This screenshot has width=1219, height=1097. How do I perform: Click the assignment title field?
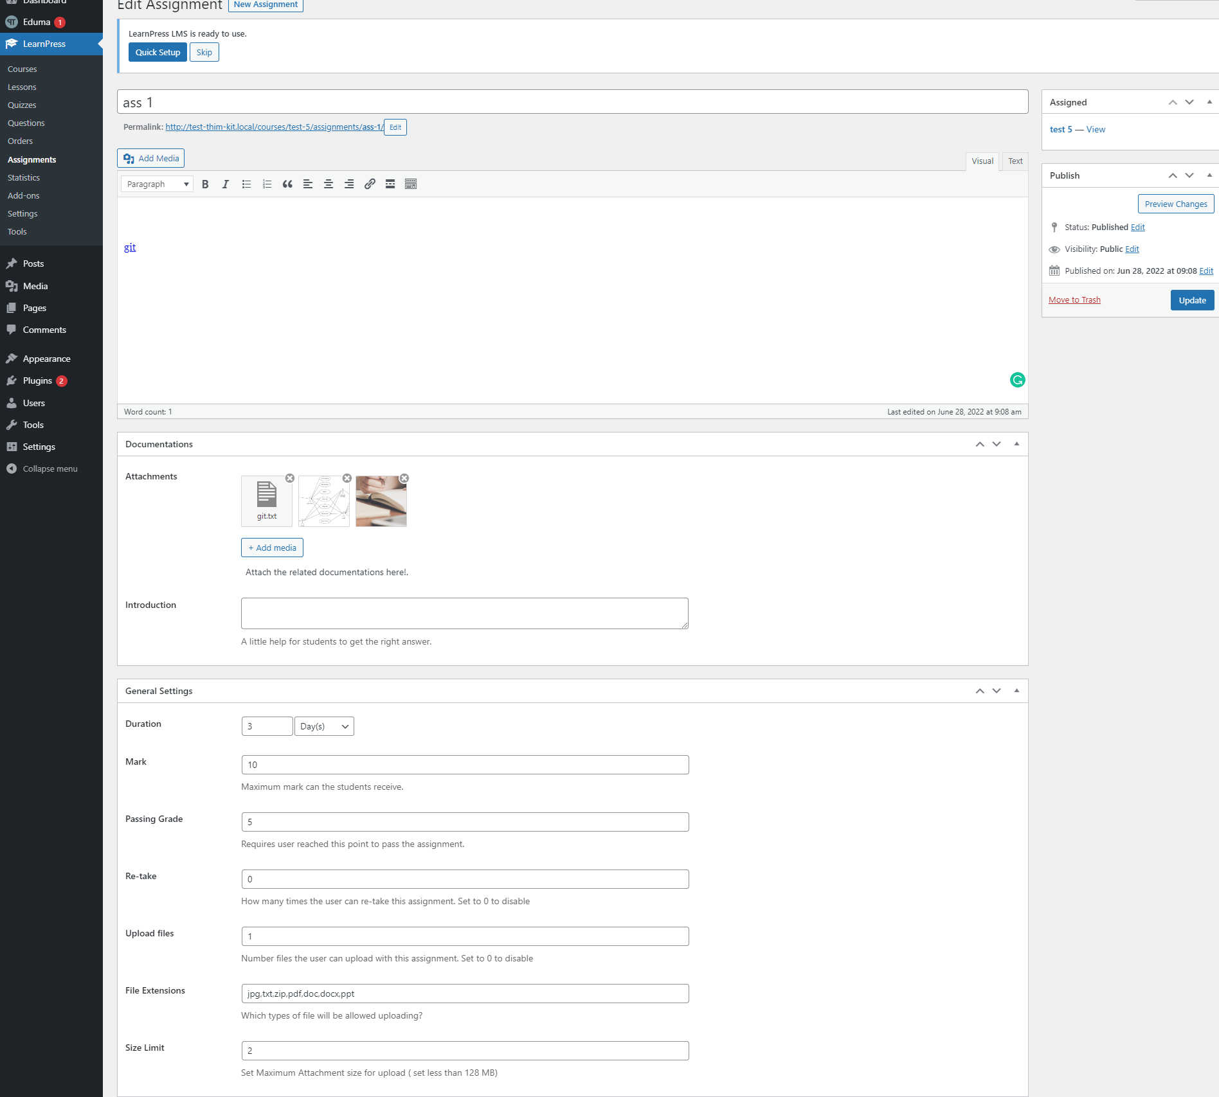coord(572,102)
